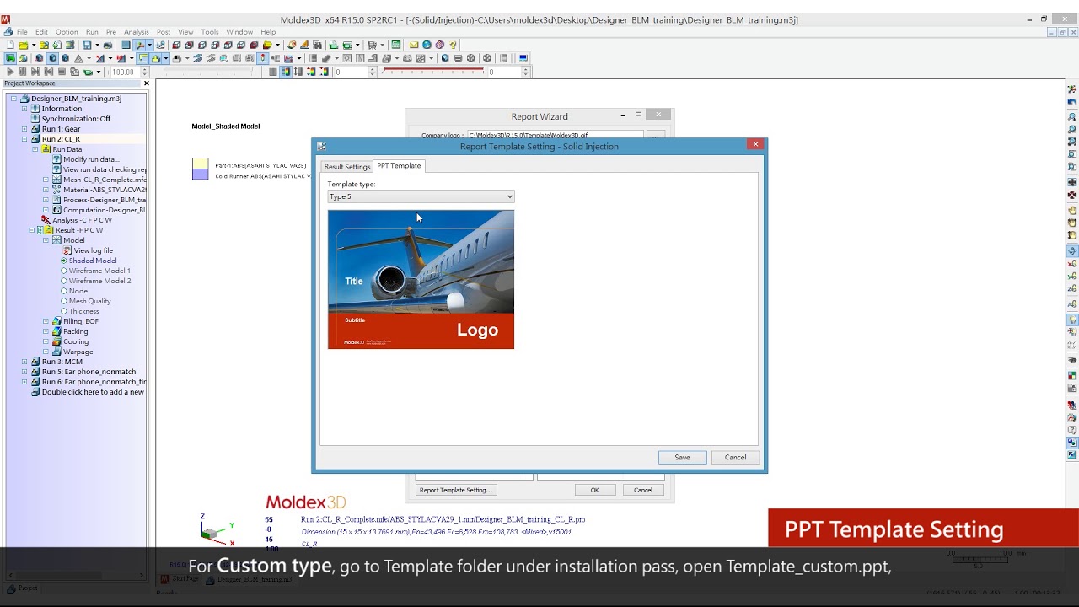Expand the Warpage result node

[46, 352]
